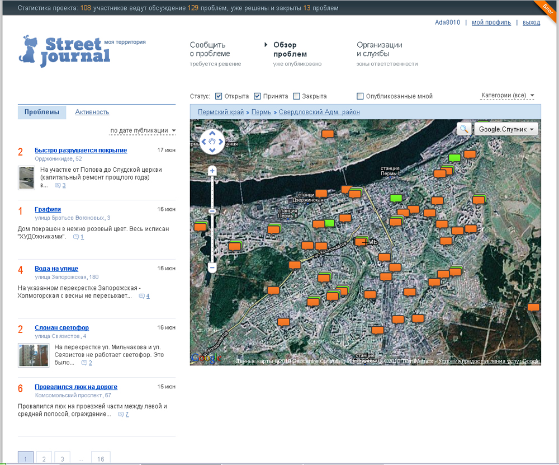Click the Street Journal dog logo
Screen dimensions: 559x465
(x=29, y=50)
